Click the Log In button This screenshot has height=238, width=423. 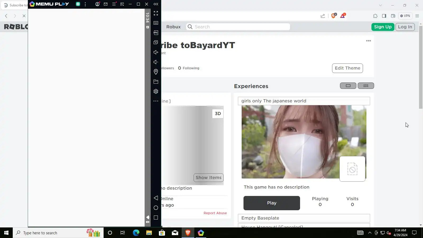(405, 27)
